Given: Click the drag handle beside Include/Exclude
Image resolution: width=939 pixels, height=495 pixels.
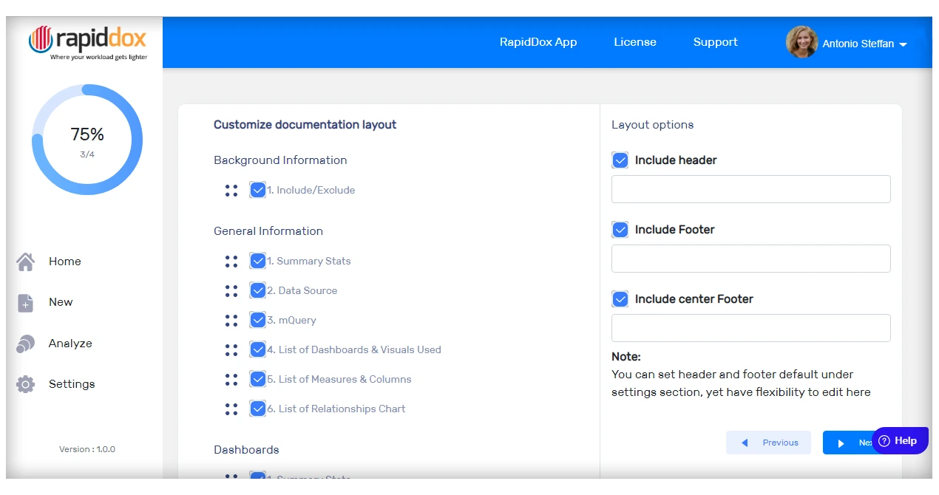Looking at the screenshot, I should pyautogui.click(x=231, y=191).
